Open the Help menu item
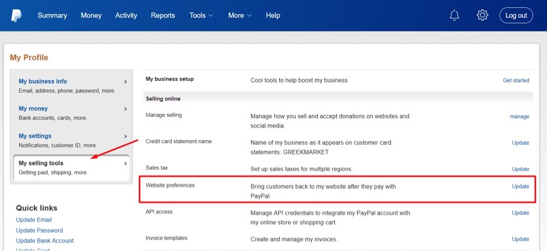The width and height of the screenshot is (547, 251). click(x=273, y=15)
